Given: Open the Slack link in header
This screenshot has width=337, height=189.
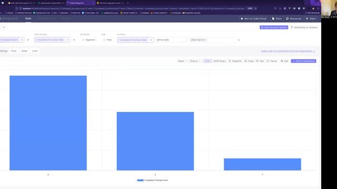Looking at the screenshot, I should tap(311, 19).
